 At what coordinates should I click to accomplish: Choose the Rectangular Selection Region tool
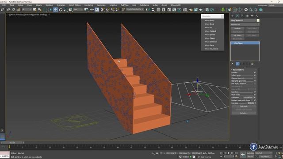(x=45, y=10)
